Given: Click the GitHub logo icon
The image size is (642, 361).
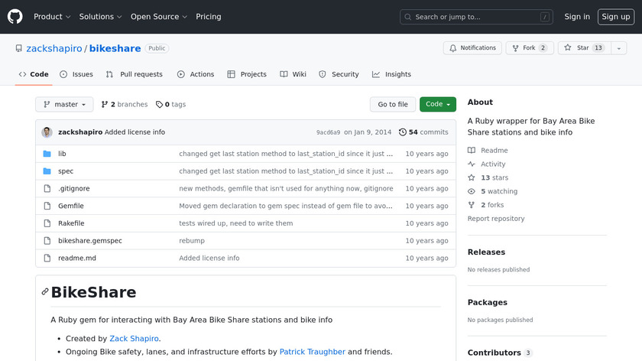Looking at the screenshot, I should 15,16.
